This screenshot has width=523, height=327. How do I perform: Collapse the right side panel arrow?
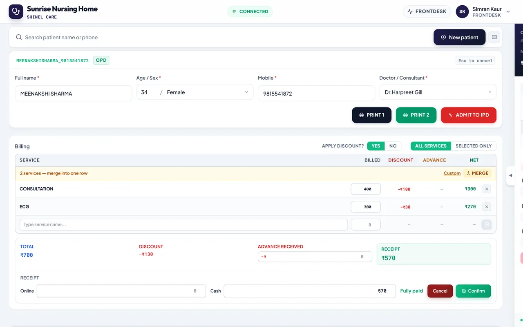[x=510, y=175]
